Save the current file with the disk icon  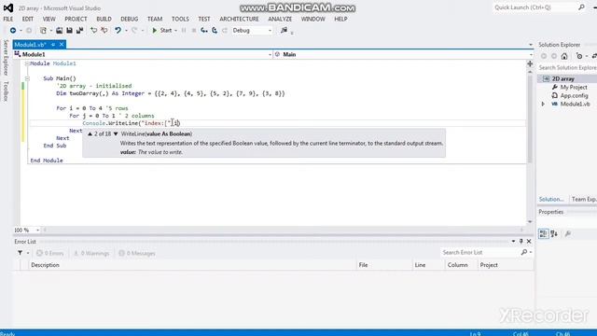pyautogui.click(x=69, y=31)
